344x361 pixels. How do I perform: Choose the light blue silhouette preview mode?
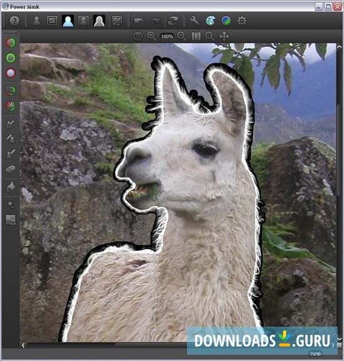(68, 21)
